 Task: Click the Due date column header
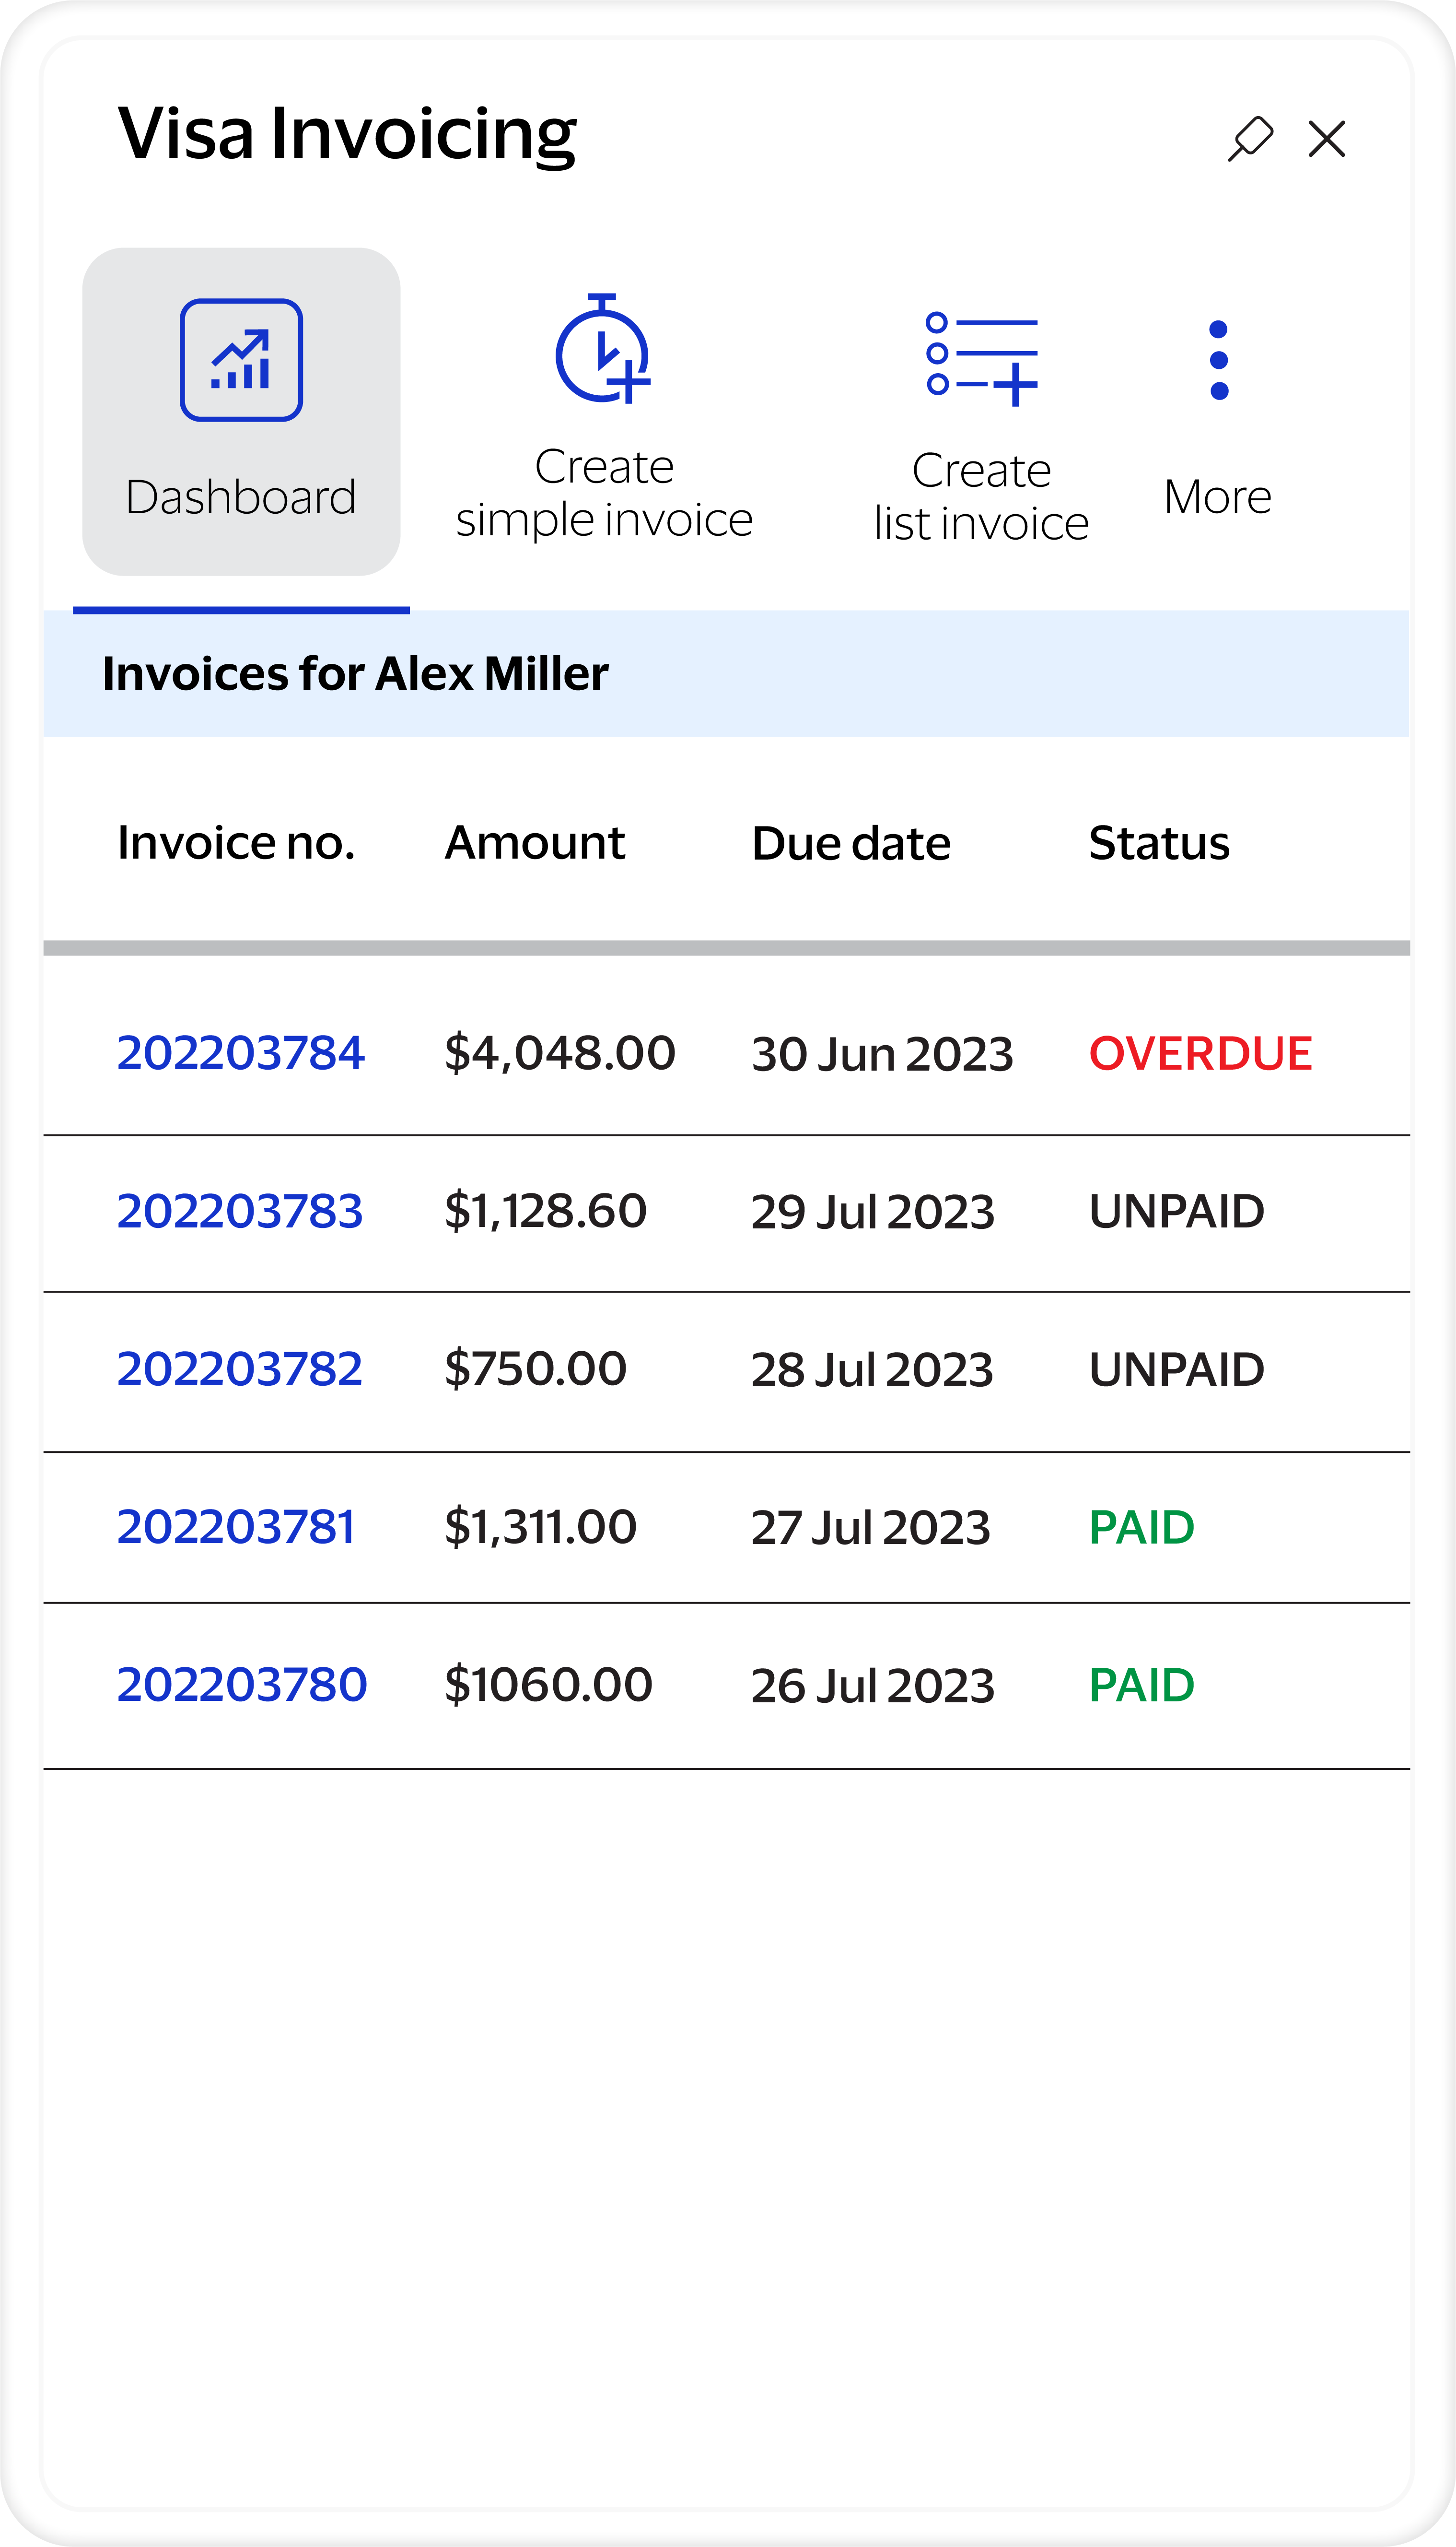[x=851, y=843]
